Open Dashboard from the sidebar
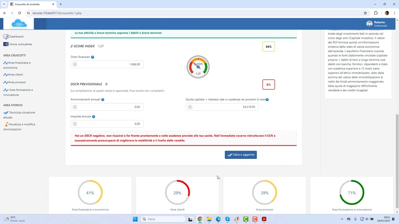This screenshot has height=224, width=399. click(x=16, y=36)
